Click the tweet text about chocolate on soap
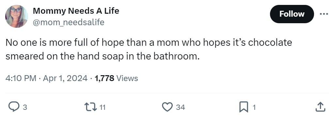Viewport: 332px width, 118px height. pos(149,50)
